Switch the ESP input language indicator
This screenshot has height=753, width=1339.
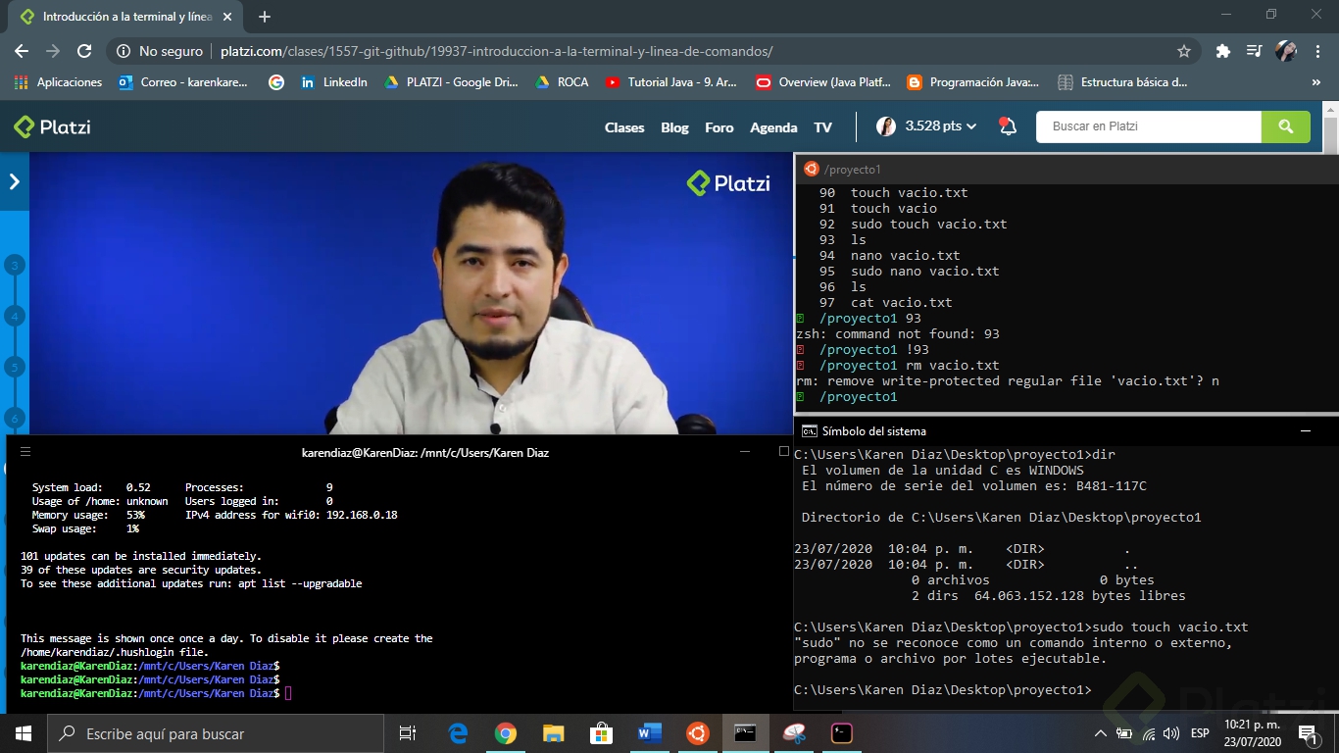pyautogui.click(x=1200, y=733)
